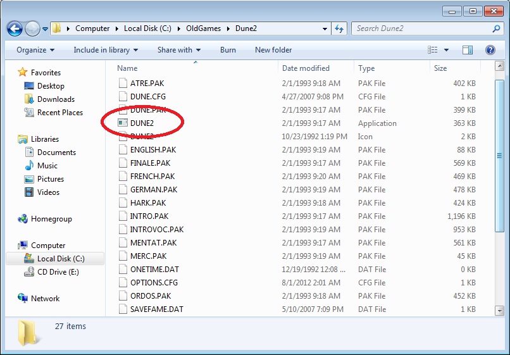This screenshot has width=510, height=355.
Task: Create a New folder
Action: click(x=273, y=50)
